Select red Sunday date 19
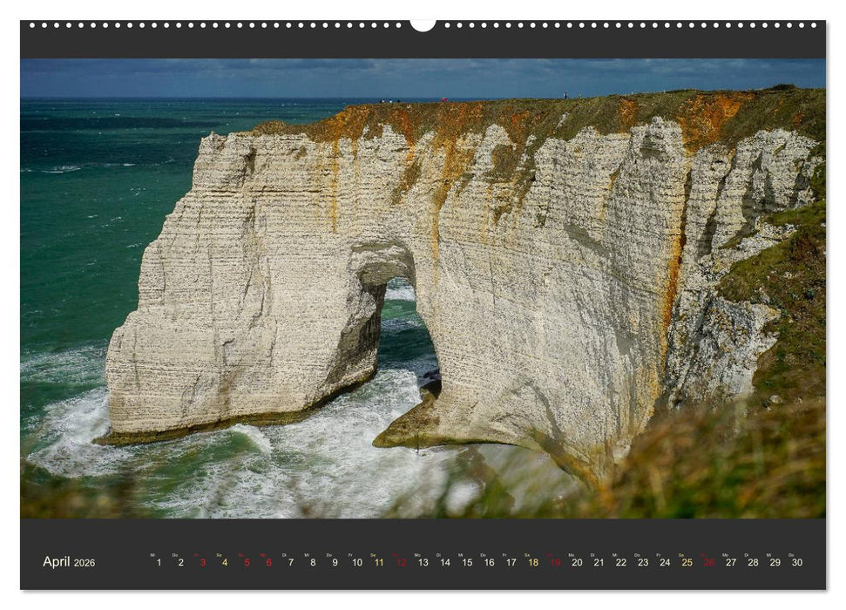The width and height of the screenshot is (846, 610). 555,563
